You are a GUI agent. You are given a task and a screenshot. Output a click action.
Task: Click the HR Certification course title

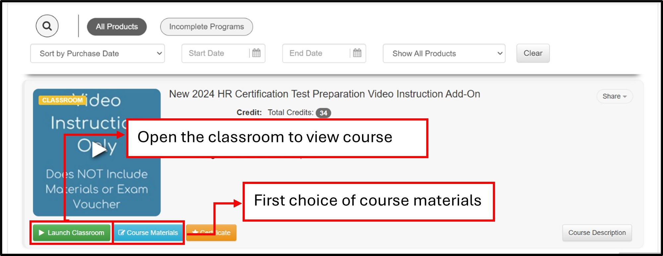click(x=324, y=94)
